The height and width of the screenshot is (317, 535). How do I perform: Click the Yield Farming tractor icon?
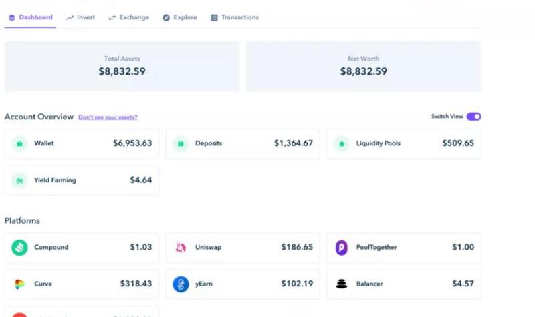[x=19, y=180]
